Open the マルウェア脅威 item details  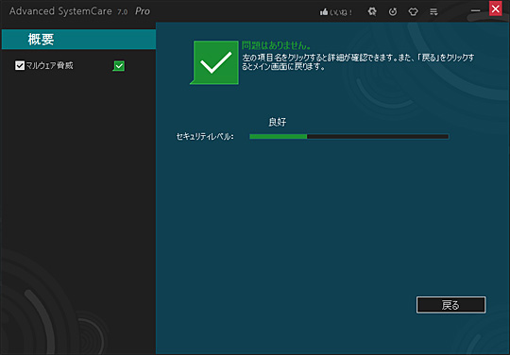point(49,65)
